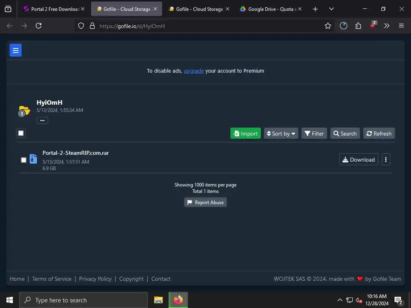Viewport: 411px width, 308px height.
Task: Click the rar archive file icon
Action: tap(33, 159)
